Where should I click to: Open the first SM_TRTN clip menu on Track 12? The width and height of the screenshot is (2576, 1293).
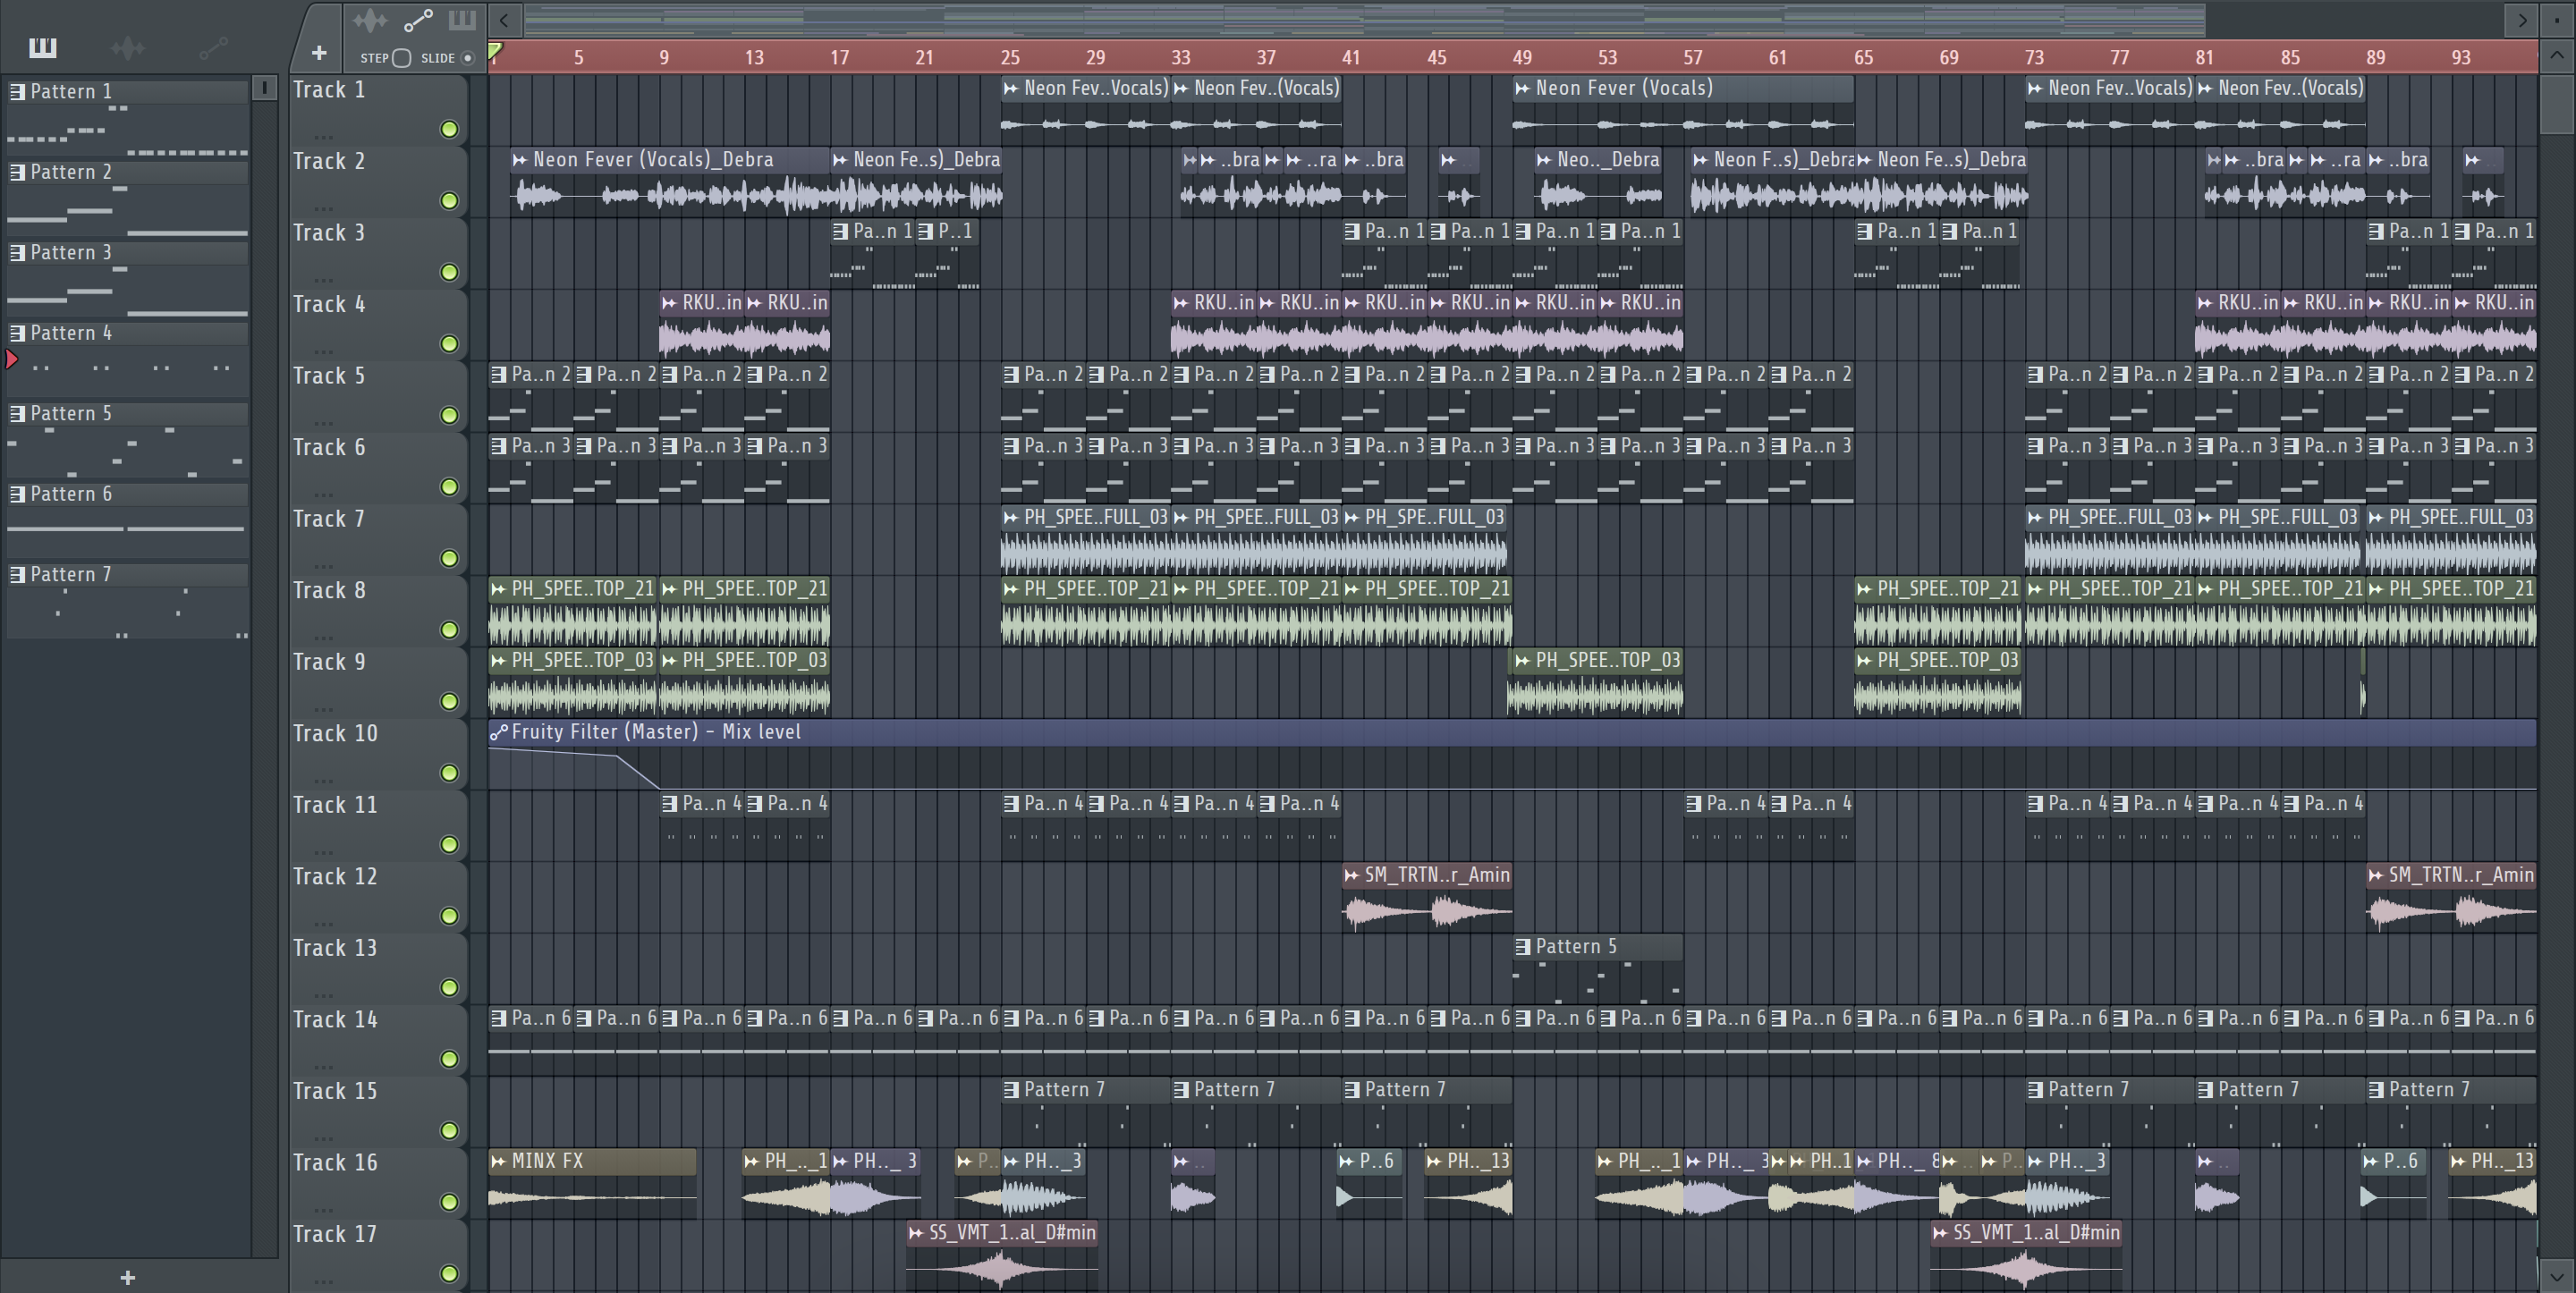[1351, 876]
